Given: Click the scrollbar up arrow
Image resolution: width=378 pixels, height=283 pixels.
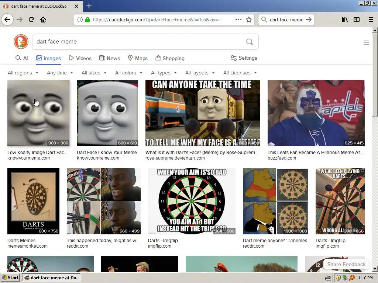Looking at the screenshot, I should point(375,30).
